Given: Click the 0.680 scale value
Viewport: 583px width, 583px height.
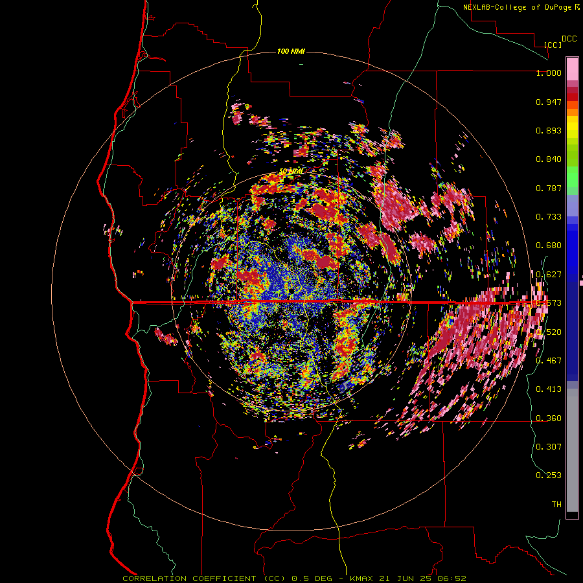Looking at the screenshot, I should point(549,246).
